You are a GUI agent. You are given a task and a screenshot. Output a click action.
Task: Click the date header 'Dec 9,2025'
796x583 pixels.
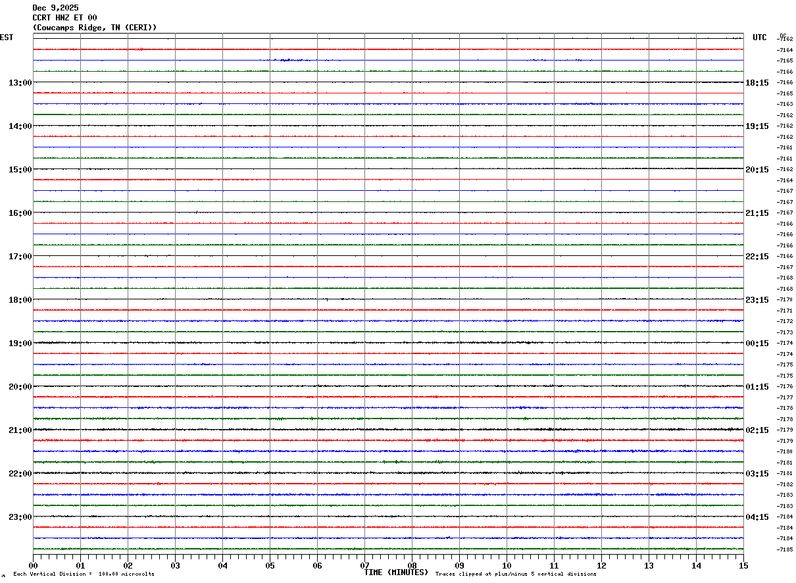click(55, 8)
